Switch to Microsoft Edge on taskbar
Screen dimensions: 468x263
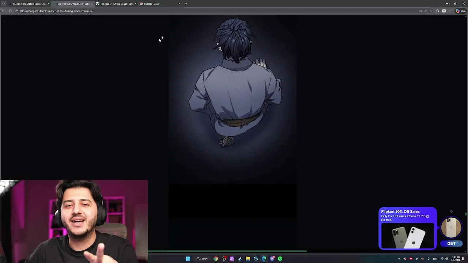[264, 259]
